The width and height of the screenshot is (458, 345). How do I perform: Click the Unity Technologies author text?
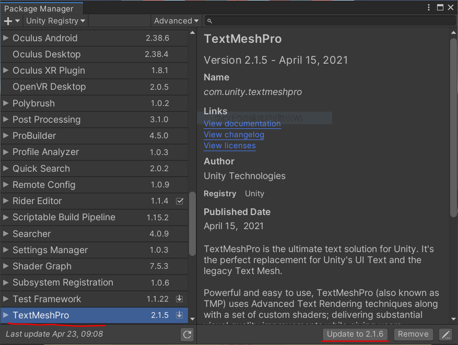point(244,176)
